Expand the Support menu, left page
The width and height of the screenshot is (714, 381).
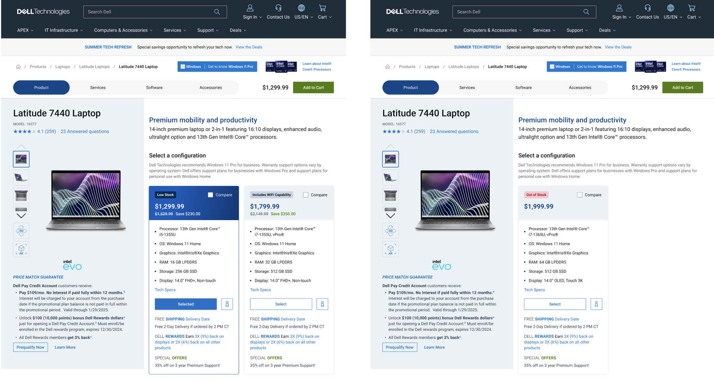click(x=208, y=30)
